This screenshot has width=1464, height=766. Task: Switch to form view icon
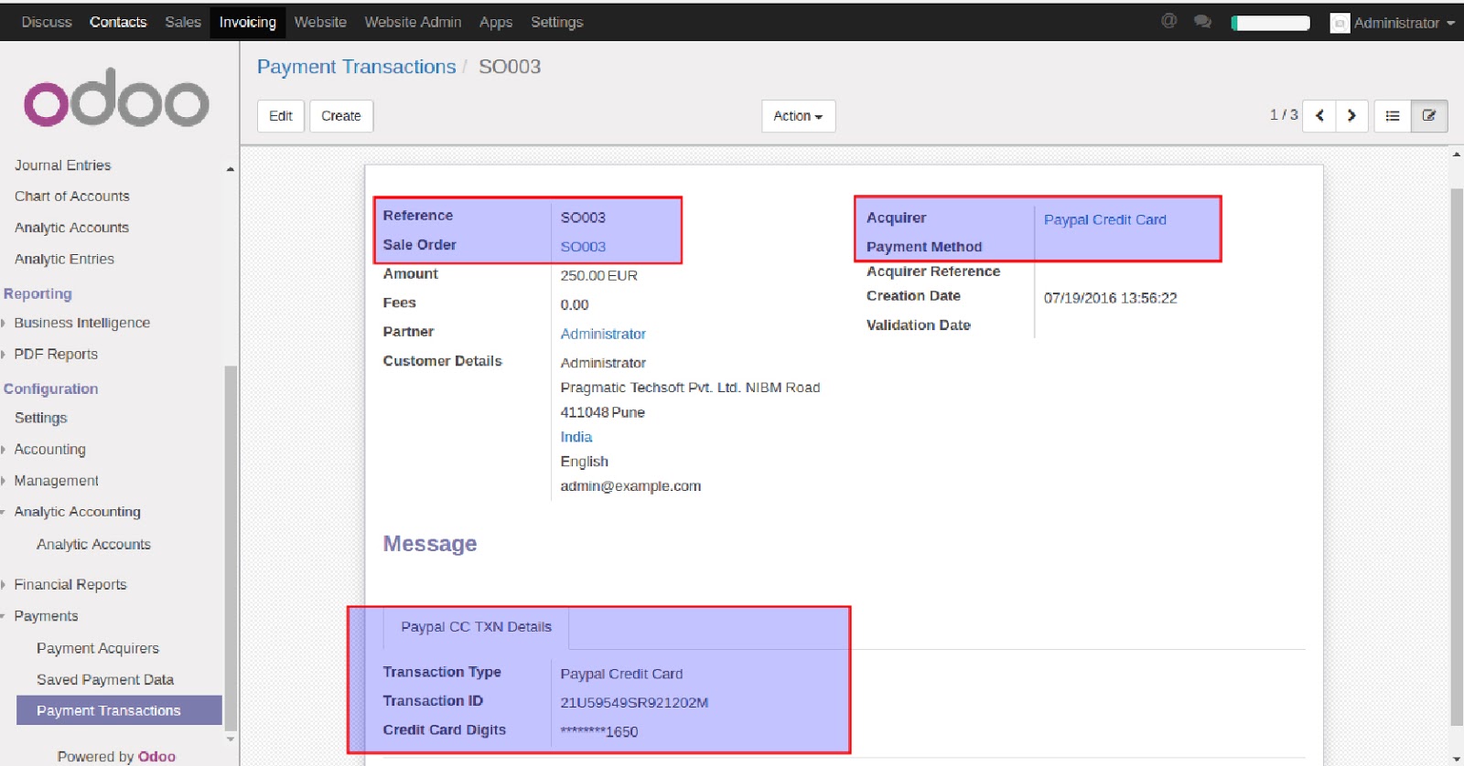pos(1429,116)
